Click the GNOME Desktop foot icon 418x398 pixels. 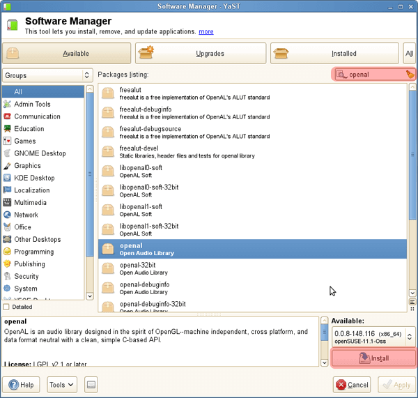pyautogui.click(x=7, y=153)
